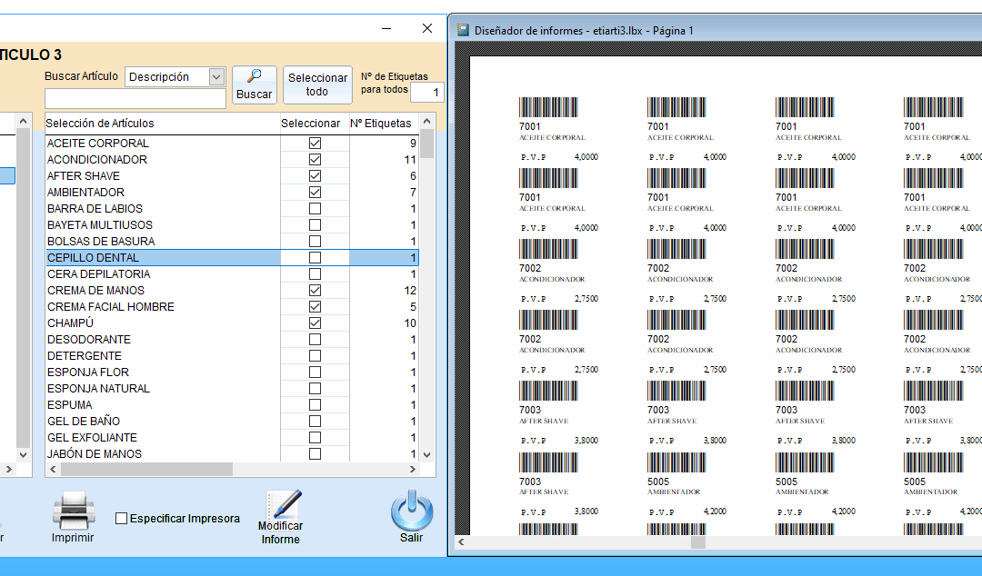Minimize the etiquetas artículo window
This screenshot has width=982, height=576.
386,28
